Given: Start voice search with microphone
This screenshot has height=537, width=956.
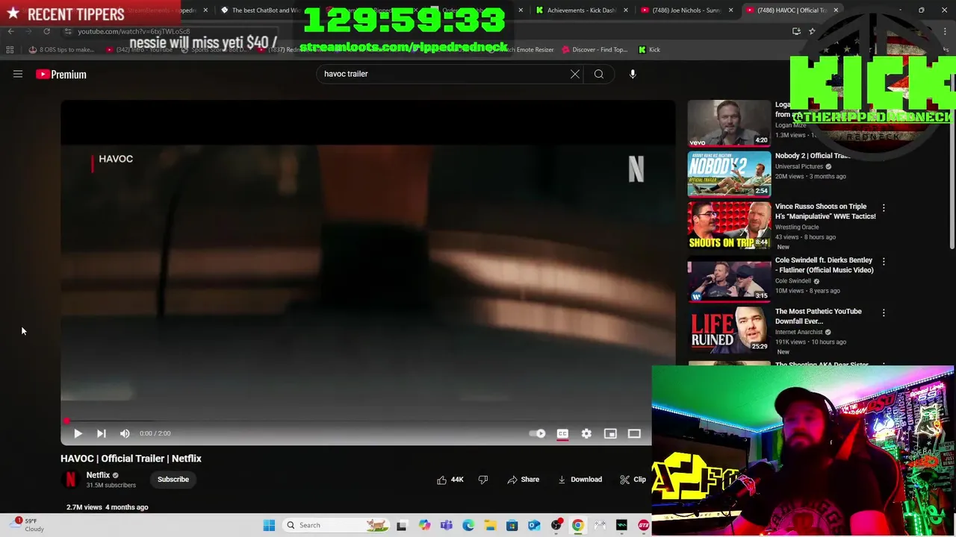Looking at the screenshot, I should 633,74.
